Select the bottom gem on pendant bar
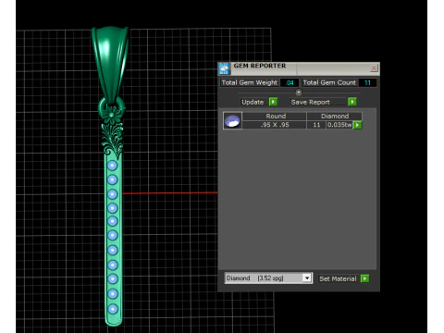This screenshot has height=333, width=444. click(x=113, y=309)
